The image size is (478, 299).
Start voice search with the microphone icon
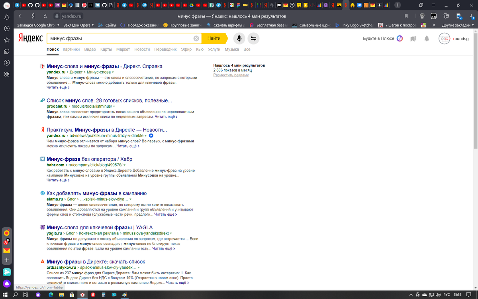click(239, 39)
